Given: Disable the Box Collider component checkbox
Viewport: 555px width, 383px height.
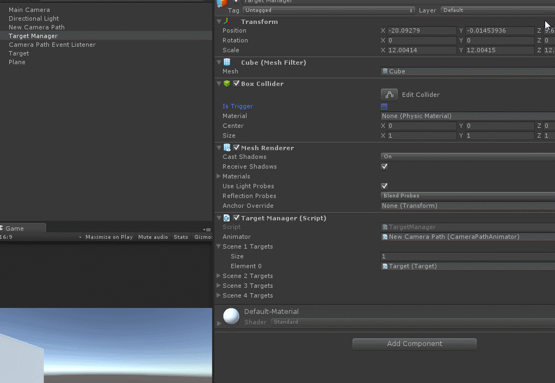Looking at the screenshot, I should 237,84.
